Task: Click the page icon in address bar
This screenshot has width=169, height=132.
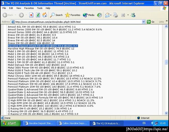Action: click(13, 22)
